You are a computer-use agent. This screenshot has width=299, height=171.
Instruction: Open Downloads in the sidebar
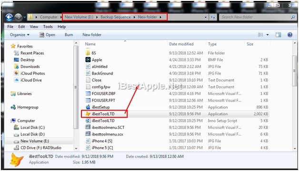[30, 66]
